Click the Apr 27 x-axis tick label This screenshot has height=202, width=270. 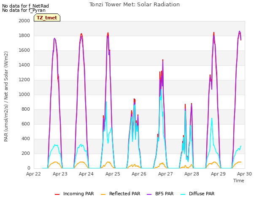point(165,174)
